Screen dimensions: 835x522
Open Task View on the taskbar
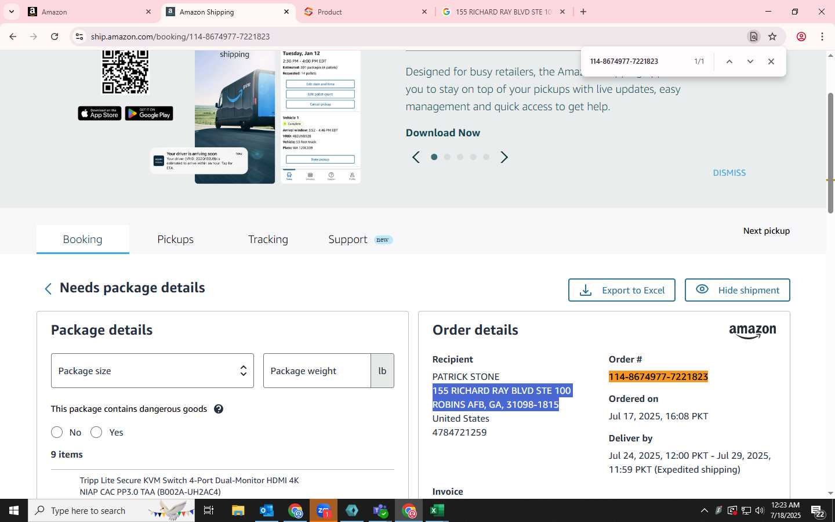(x=209, y=510)
